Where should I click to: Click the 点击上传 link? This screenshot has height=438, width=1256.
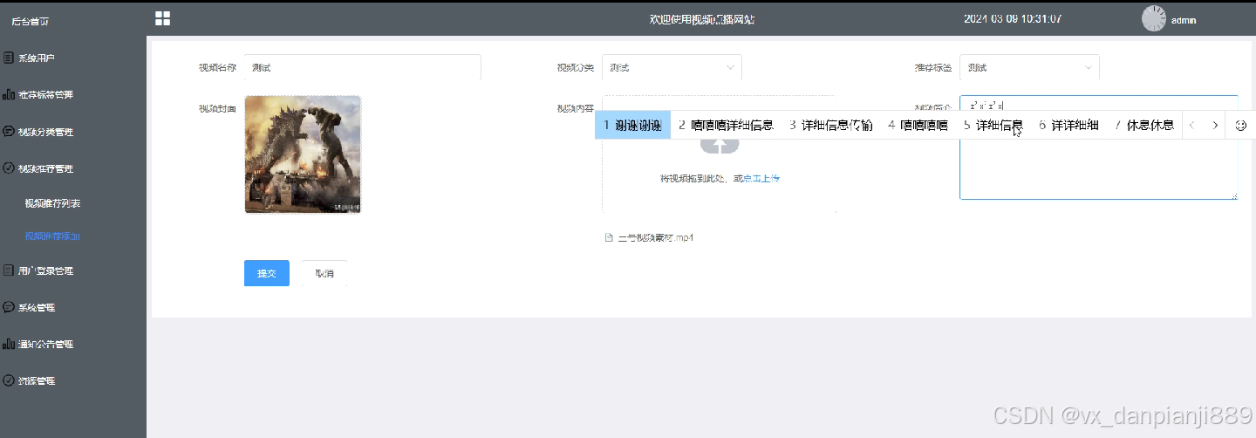pyautogui.click(x=761, y=178)
